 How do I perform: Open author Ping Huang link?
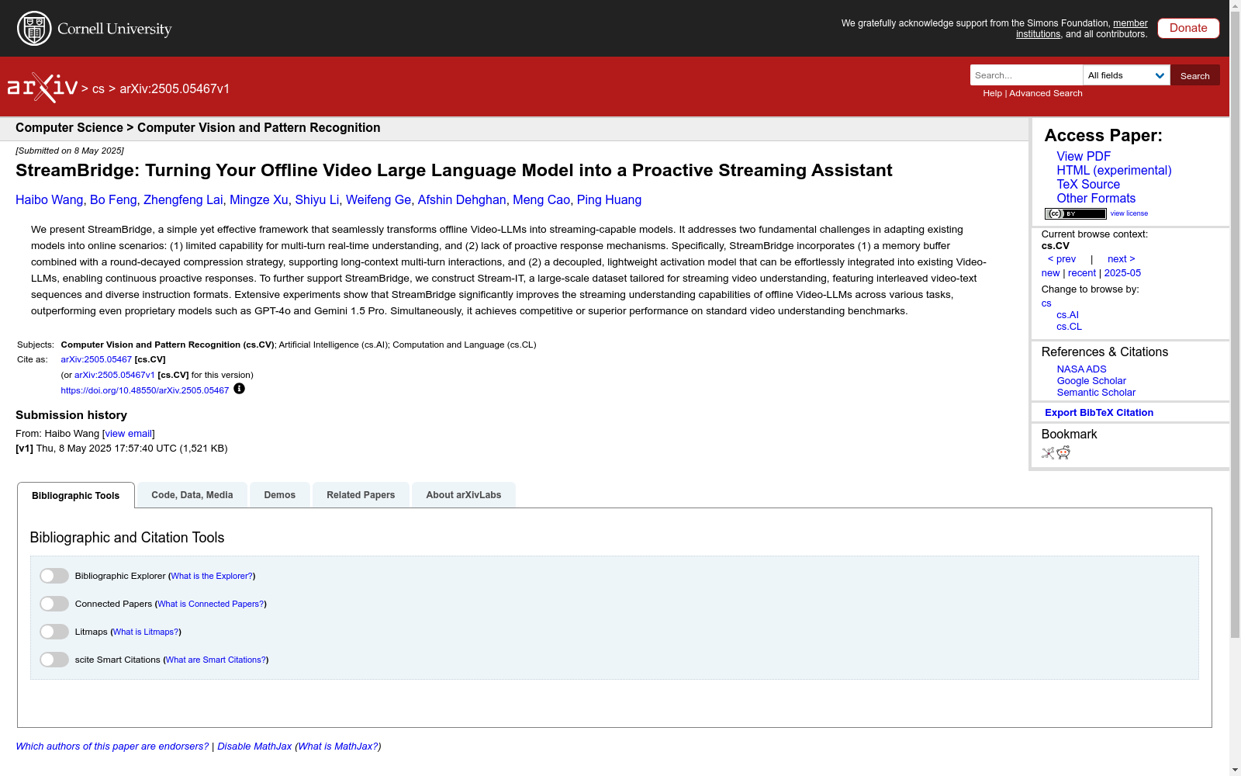click(609, 199)
